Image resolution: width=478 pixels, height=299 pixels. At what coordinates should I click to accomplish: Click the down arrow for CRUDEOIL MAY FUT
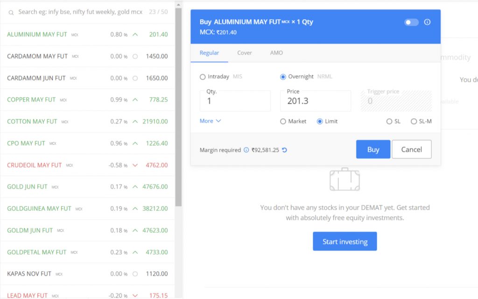pyautogui.click(x=135, y=165)
